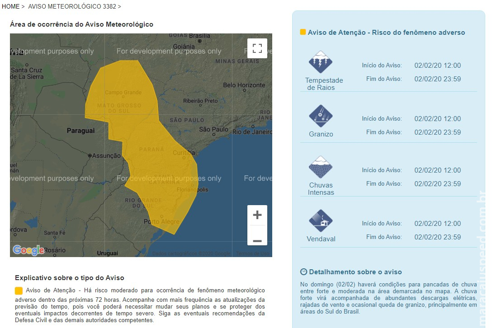492x328 pixels.
Task: Click Uruguai label on the map
Action: (107, 253)
